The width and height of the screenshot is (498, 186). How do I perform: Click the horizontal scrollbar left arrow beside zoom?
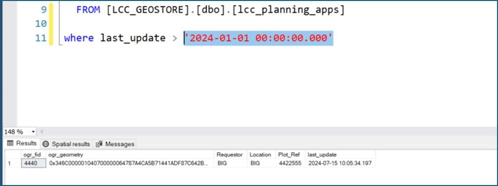(41, 132)
